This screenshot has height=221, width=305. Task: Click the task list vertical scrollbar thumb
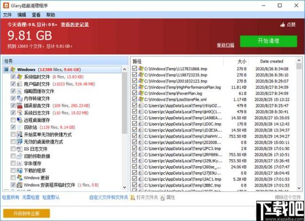tap(124, 103)
